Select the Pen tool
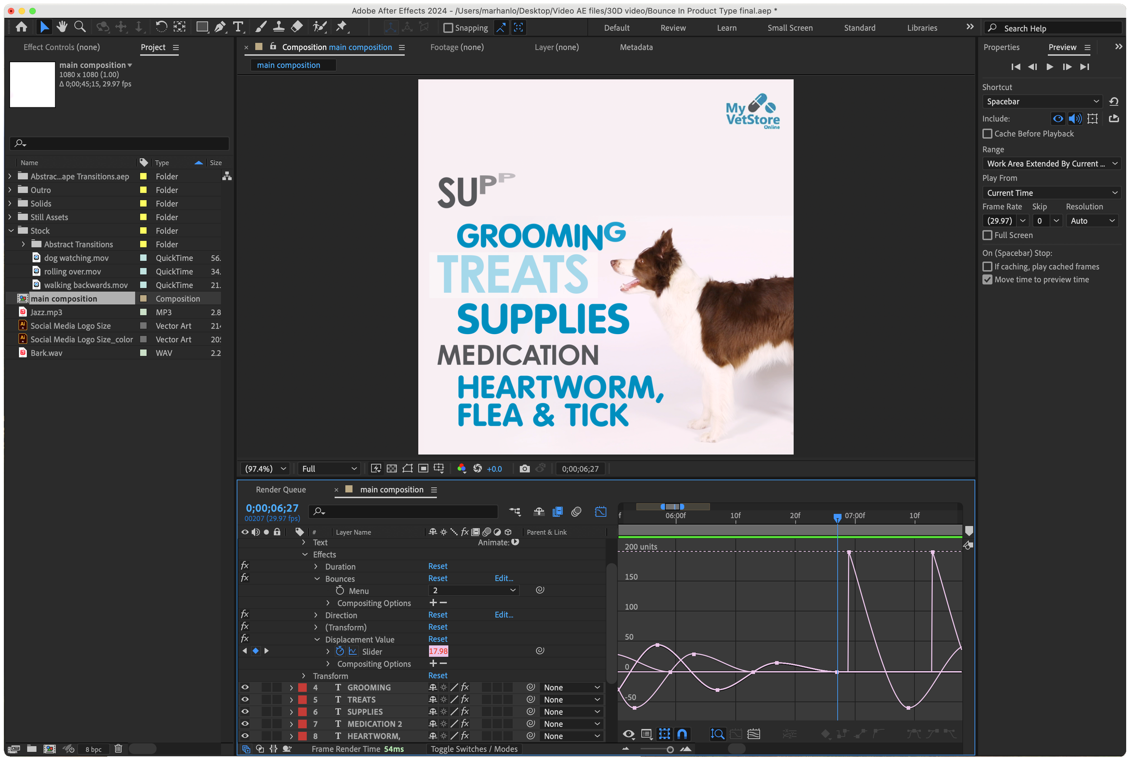Viewport: 1134px width, 764px height. point(220,27)
